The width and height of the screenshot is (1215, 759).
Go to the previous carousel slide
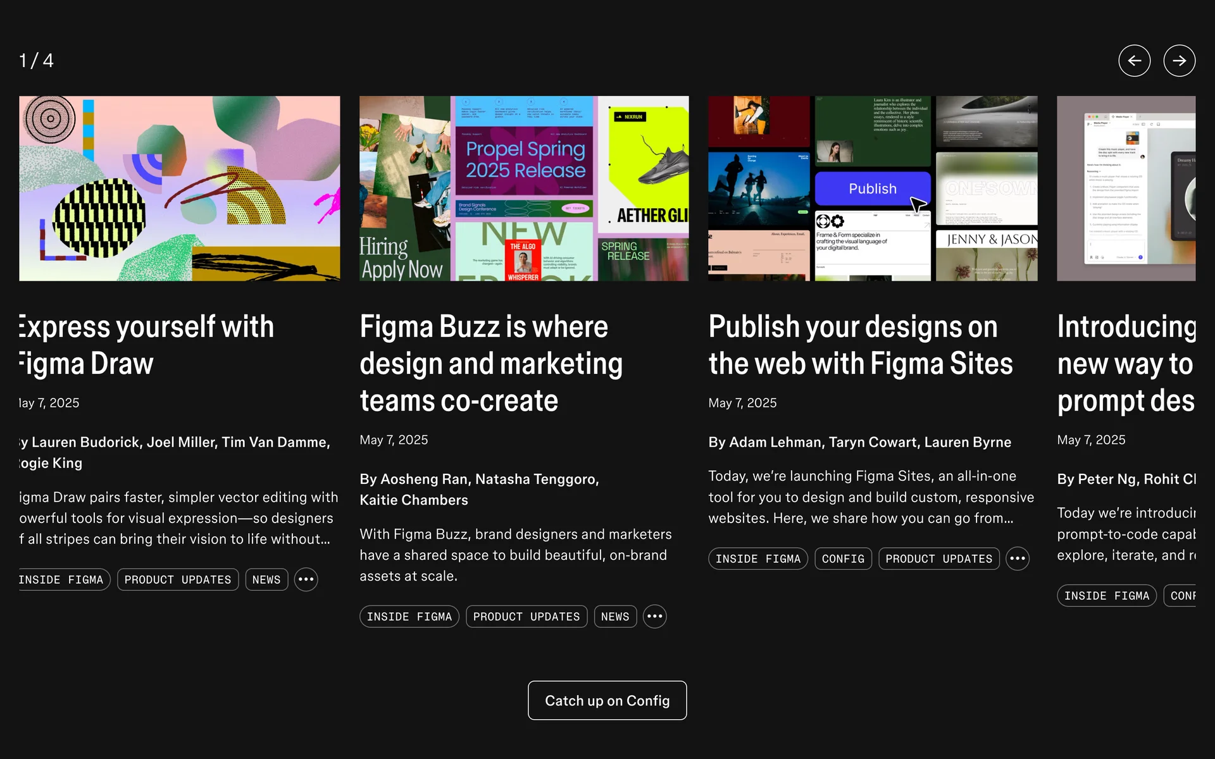click(1134, 61)
